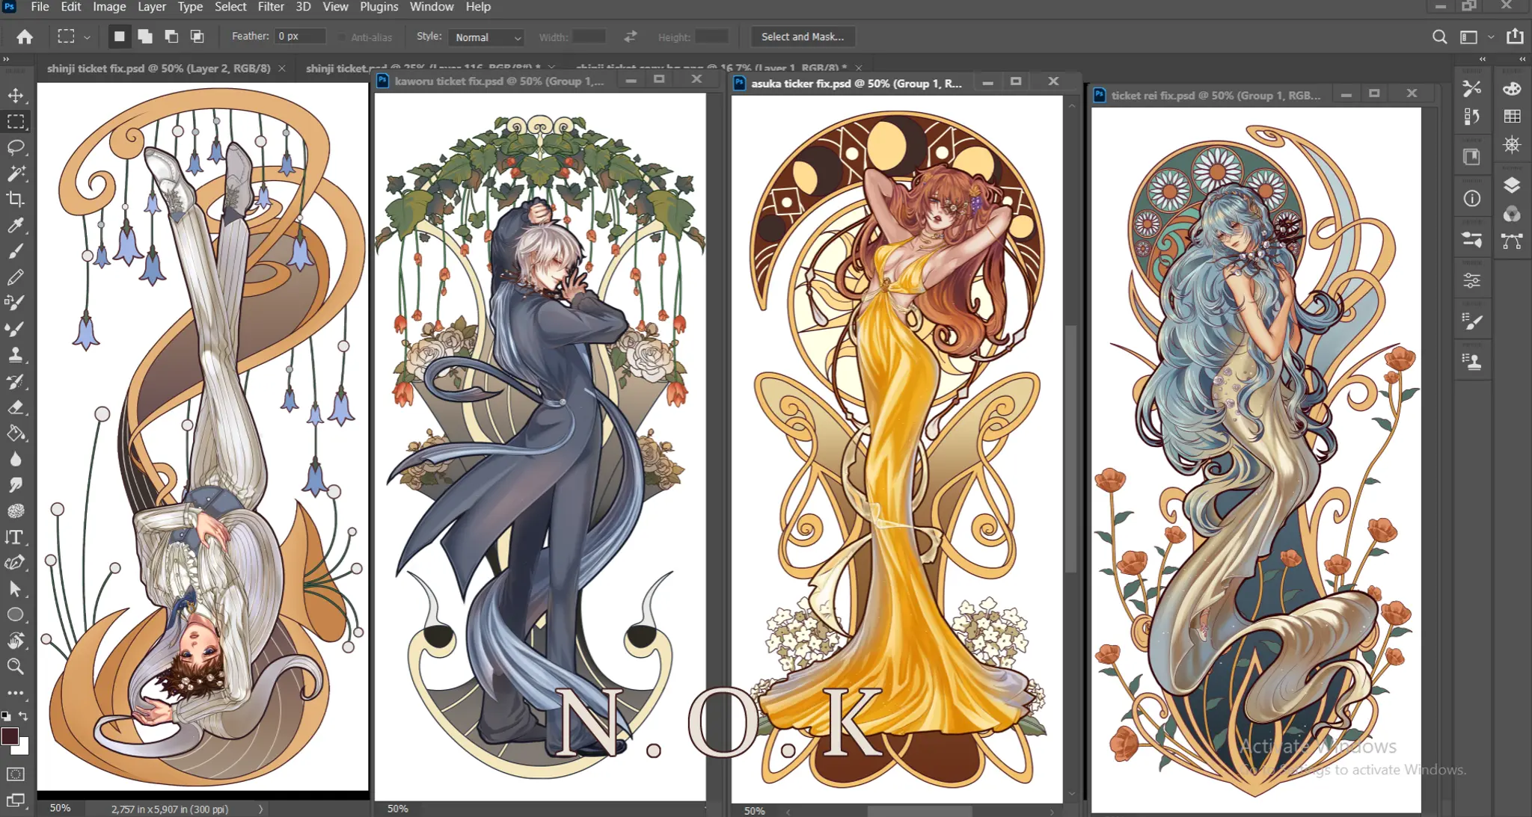Open the workspace switcher dropdown arrow
Viewport: 1532px width, 817px height.
(x=1491, y=37)
